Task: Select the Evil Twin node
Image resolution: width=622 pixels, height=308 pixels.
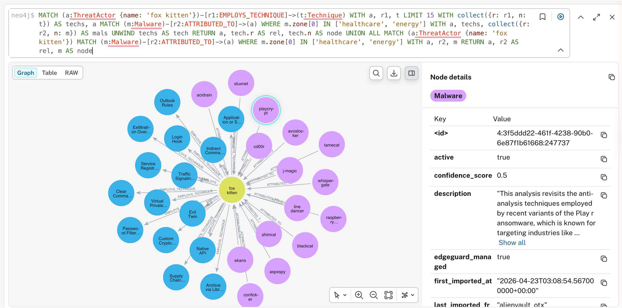Action: click(193, 214)
